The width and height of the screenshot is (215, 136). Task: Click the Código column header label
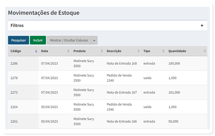click(16, 51)
